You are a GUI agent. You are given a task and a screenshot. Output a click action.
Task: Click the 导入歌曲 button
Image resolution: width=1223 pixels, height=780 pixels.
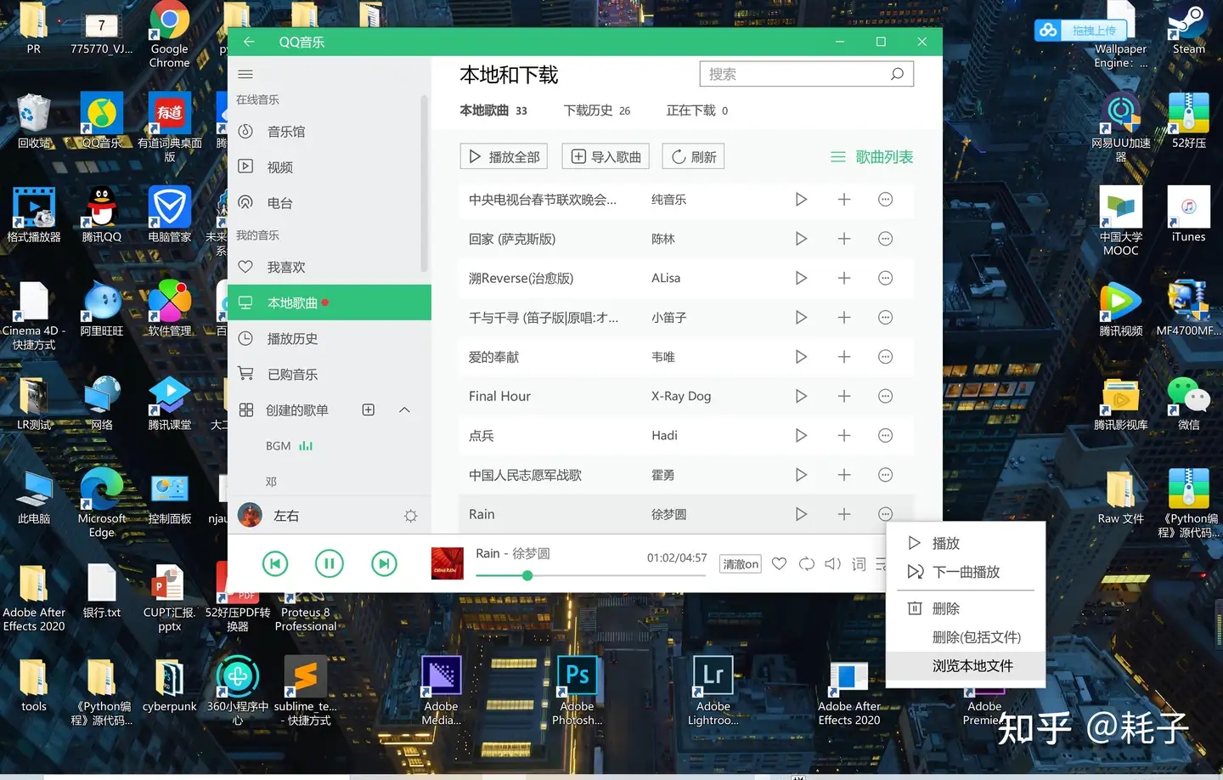click(606, 156)
